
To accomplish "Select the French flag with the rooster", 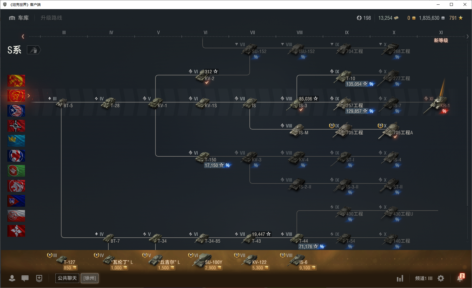I will coord(16,156).
